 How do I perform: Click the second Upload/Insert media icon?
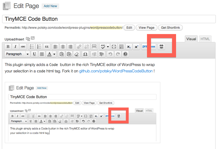[33, 38]
